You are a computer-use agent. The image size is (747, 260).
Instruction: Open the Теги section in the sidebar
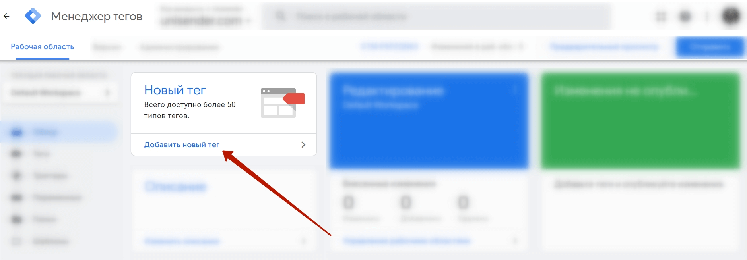click(41, 154)
